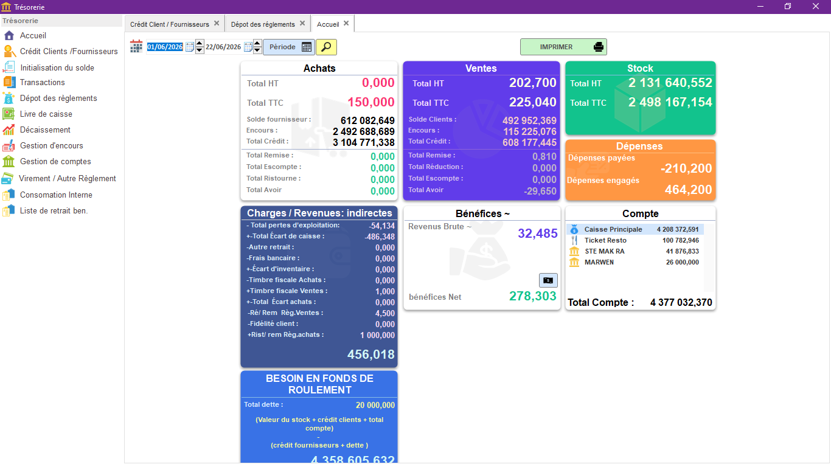Image resolution: width=831 pixels, height=467 pixels.
Task: Increase the start date with the up arrow
Action: click(200, 43)
